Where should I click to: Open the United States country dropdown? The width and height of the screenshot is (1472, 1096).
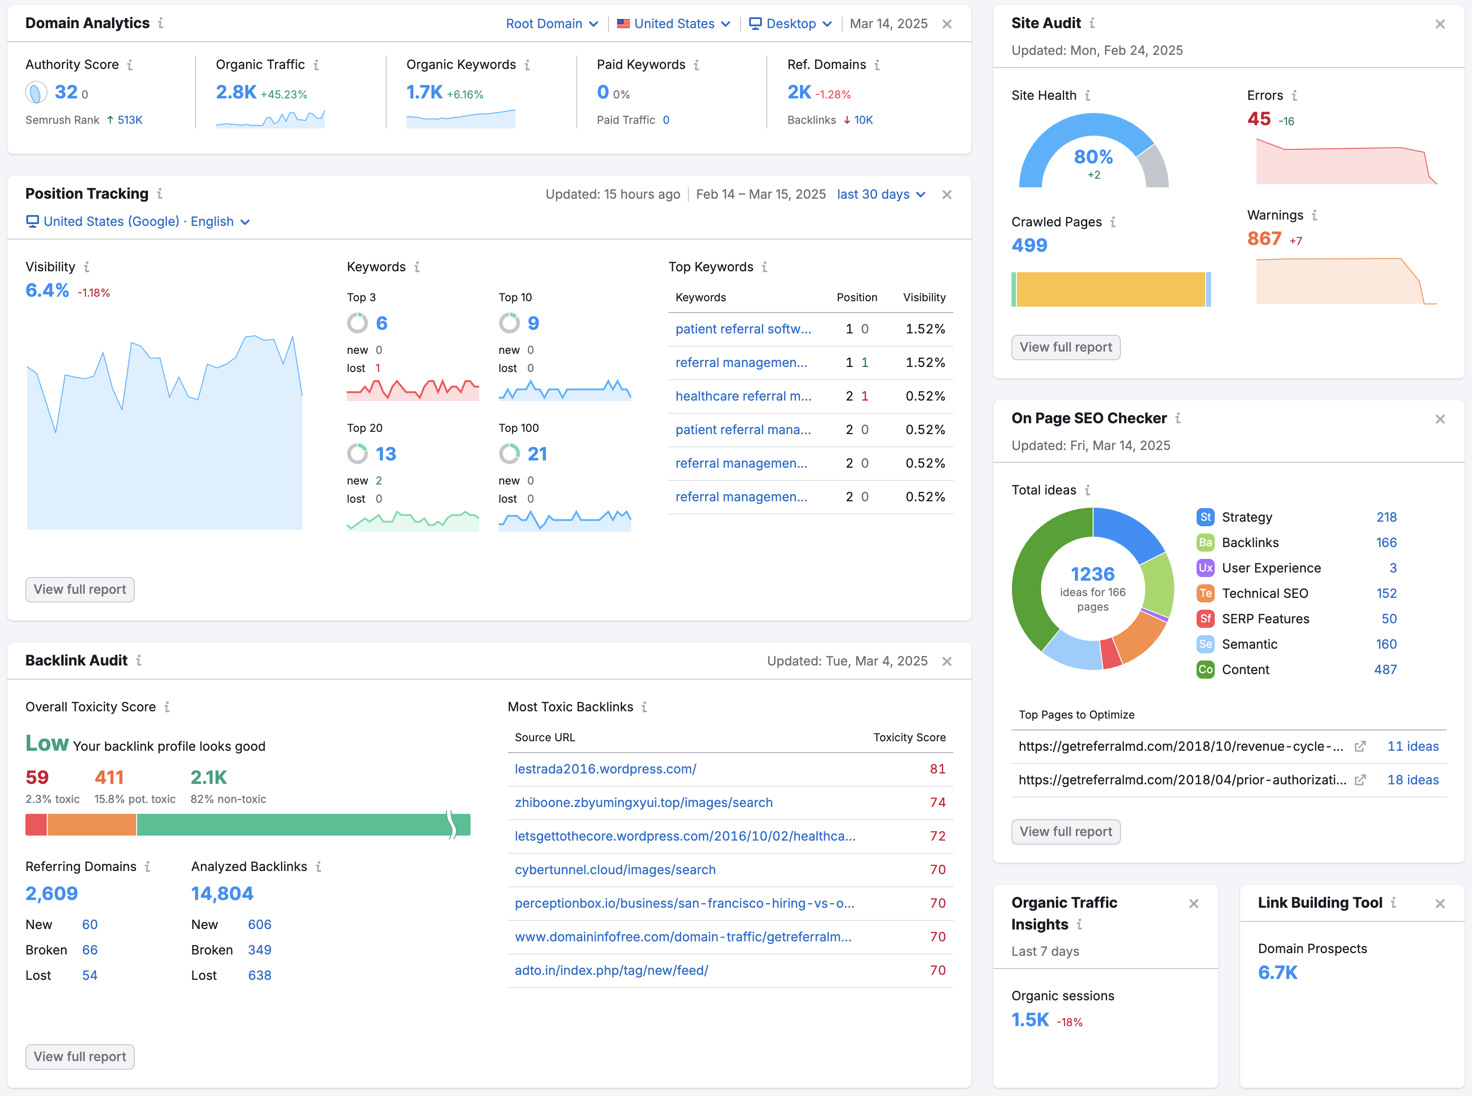pyautogui.click(x=674, y=24)
